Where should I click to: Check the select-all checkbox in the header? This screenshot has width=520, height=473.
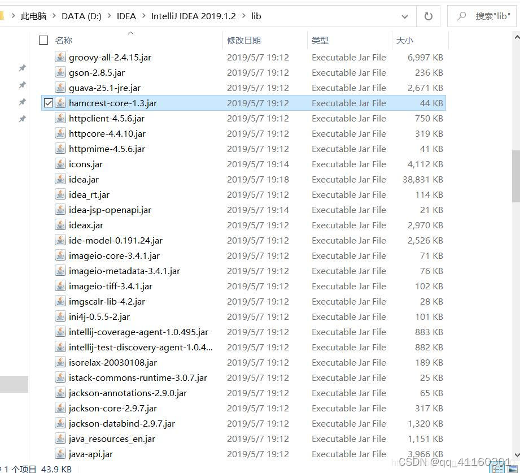pyautogui.click(x=43, y=40)
